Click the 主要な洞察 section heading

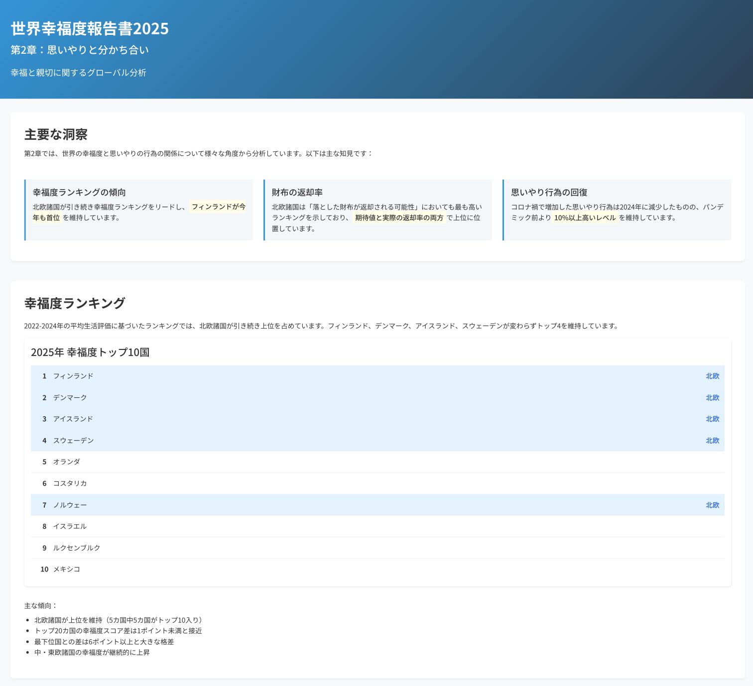pyautogui.click(x=56, y=134)
